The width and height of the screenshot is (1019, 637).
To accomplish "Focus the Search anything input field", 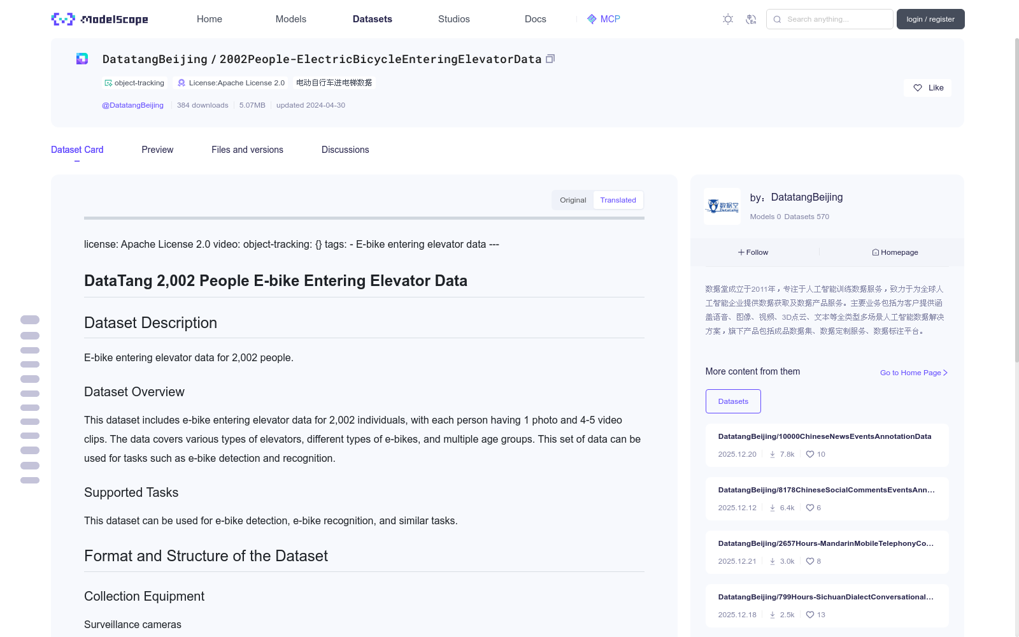I will click(x=830, y=19).
